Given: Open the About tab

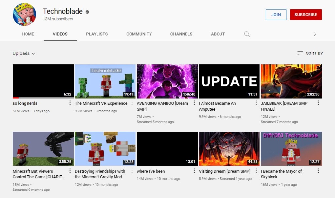Looking at the screenshot, I should (218, 34).
